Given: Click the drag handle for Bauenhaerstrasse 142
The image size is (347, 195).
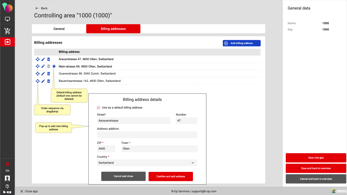Looking at the screenshot, I should [x=38, y=81].
